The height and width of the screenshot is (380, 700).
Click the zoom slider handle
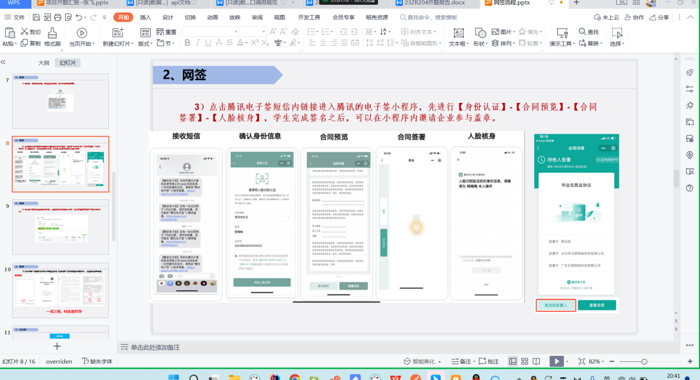(x=644, y=361)
